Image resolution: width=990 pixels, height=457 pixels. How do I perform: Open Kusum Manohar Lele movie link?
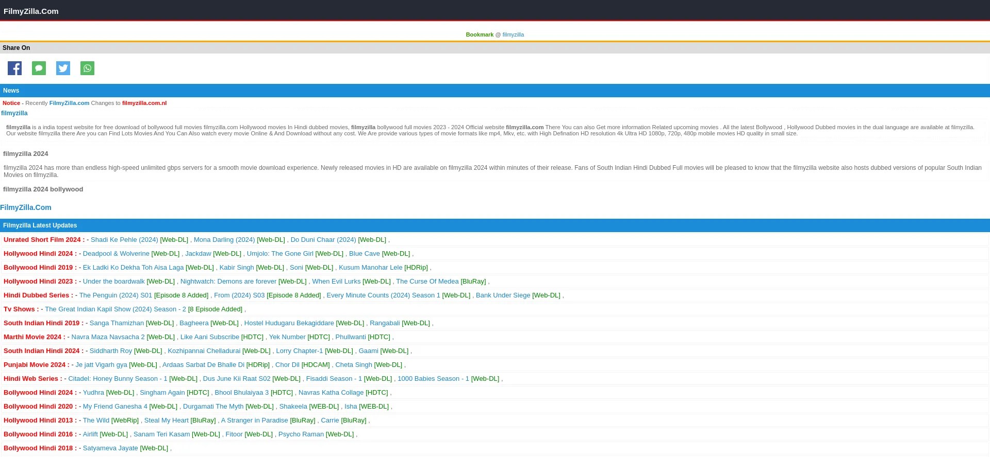tap(371, 268)
